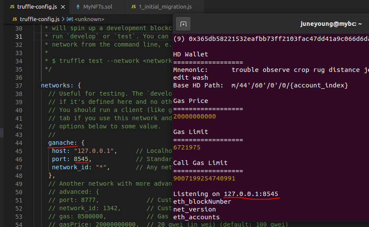
Task: Click '// port: 8777,' comment
Action: (73, 200)
